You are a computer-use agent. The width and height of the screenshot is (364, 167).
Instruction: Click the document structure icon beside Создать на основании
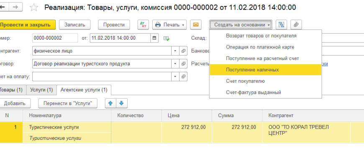click(x=281, y=25)
